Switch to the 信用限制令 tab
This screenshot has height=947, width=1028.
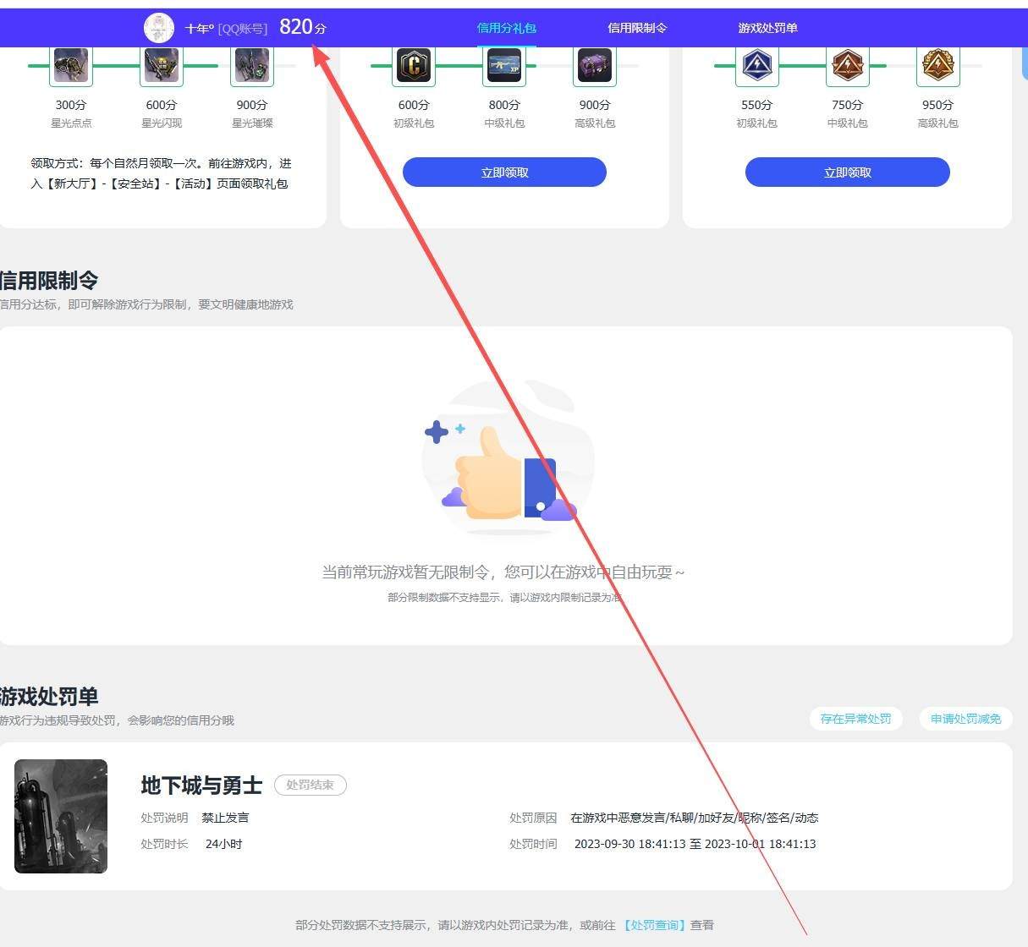pos(637,28)
